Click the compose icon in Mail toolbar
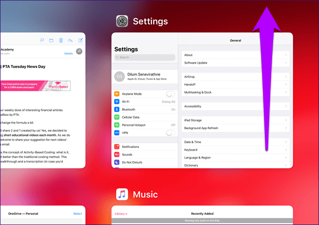Image resolution: width=319 pixels, height=225 pixels. coord(80,40)
